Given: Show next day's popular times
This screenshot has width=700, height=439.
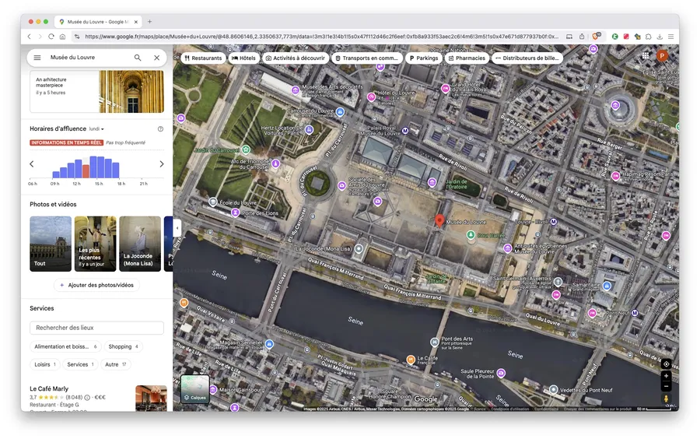Looking at the screenshot, I should coord(162,164).
